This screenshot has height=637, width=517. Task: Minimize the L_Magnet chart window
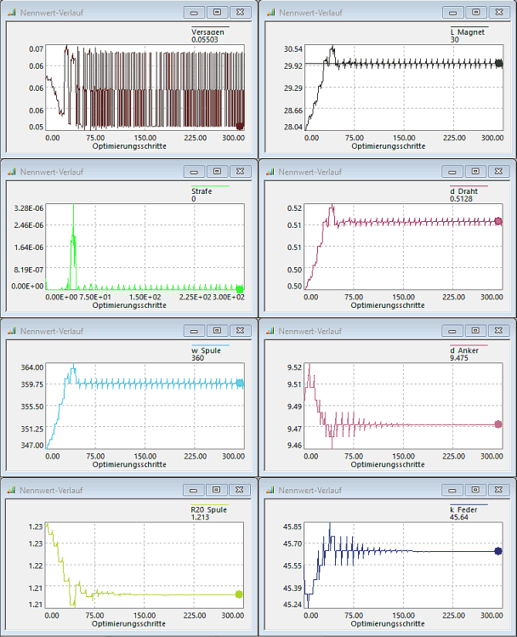coord(453,13)
